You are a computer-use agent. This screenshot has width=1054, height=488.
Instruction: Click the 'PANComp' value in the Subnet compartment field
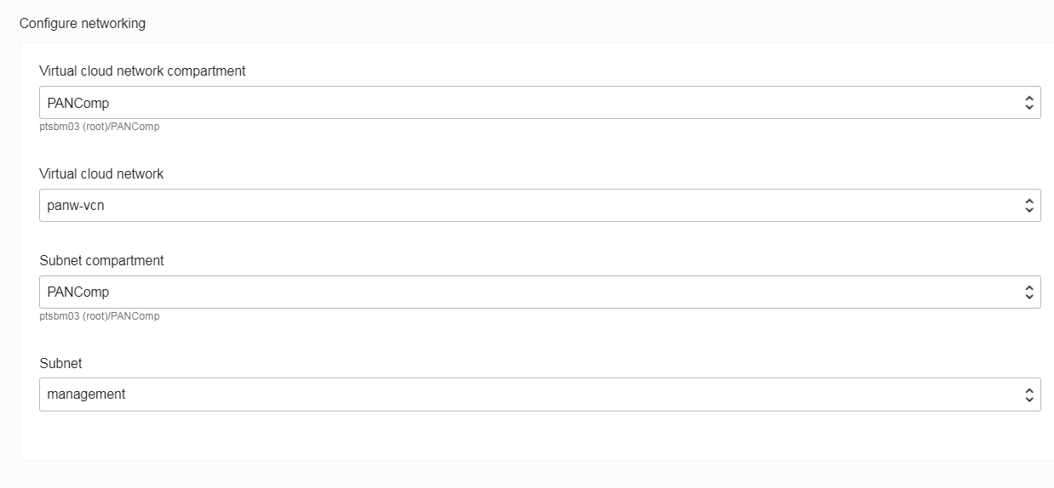pyautogui.click(x=78, y=292)
